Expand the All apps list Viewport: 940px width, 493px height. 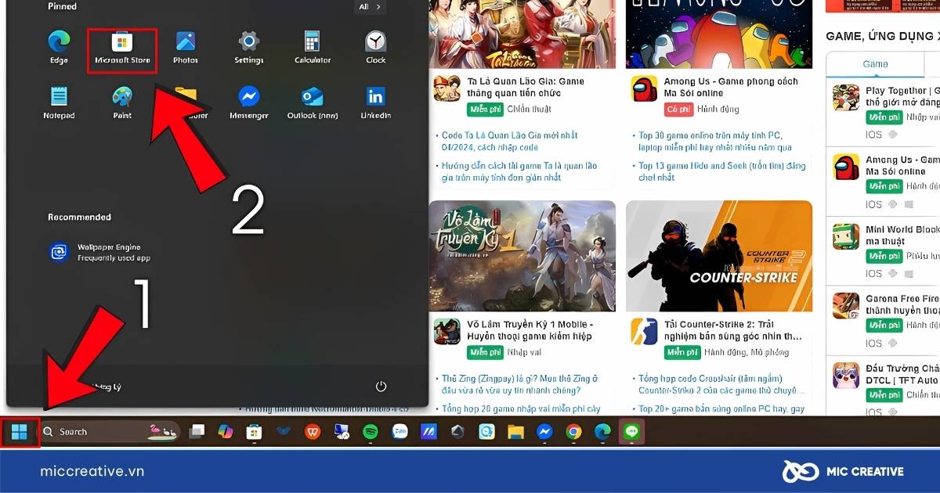[x=370, y=6]
